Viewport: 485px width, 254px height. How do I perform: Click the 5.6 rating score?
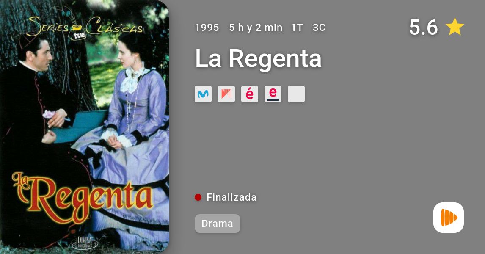pyautogui.click(x=423, y=27)
